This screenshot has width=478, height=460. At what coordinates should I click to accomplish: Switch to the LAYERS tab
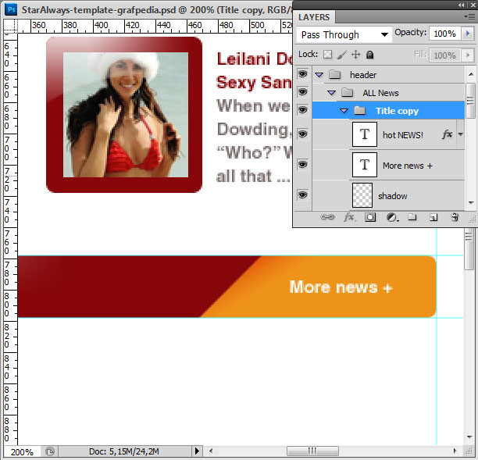[314, 17]
